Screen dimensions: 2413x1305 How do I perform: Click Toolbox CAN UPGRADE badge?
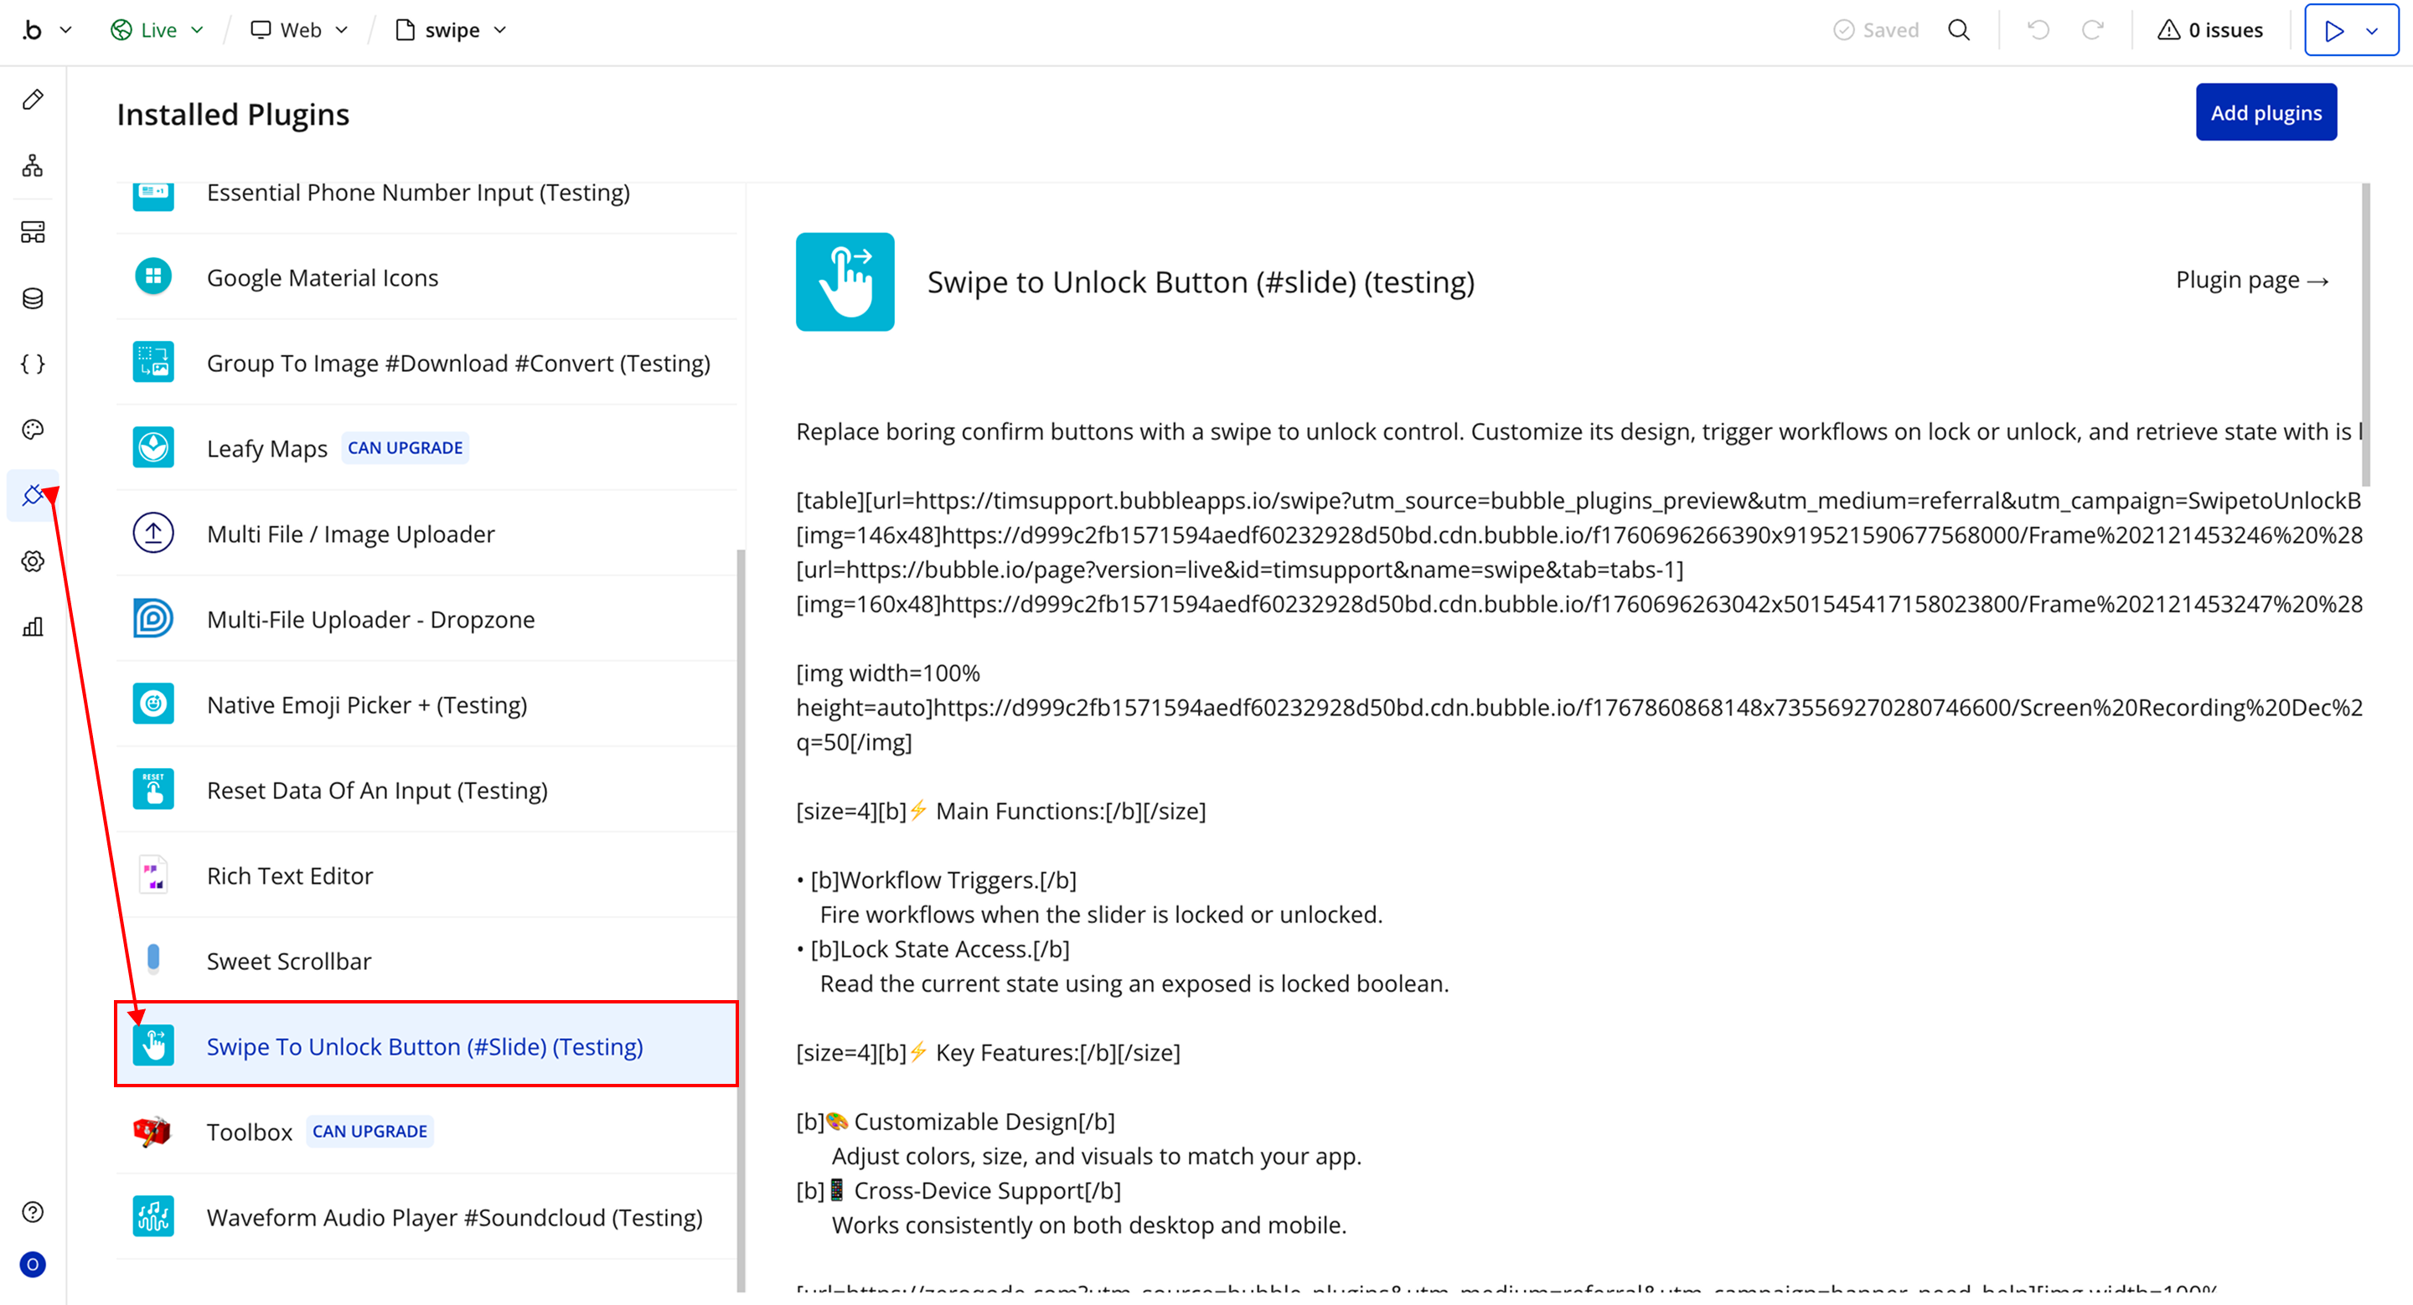click(369, 1131)
